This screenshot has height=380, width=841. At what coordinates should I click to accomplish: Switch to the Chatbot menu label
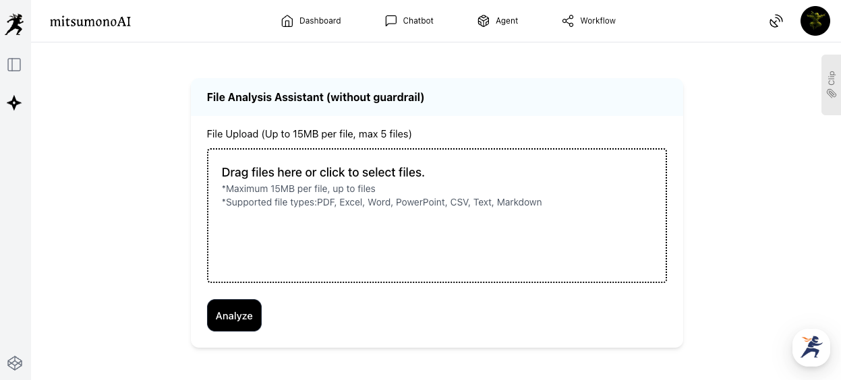click(418, 21)
